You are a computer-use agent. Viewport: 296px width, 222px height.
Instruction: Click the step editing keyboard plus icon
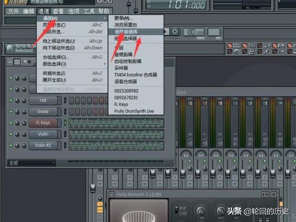coord(266,46)
